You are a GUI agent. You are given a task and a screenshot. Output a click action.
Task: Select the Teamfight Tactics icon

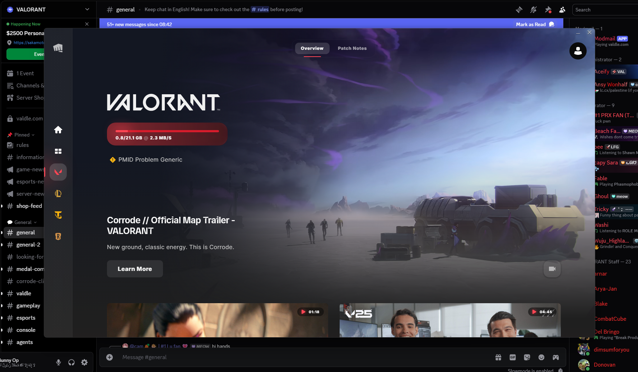(58, 215)
